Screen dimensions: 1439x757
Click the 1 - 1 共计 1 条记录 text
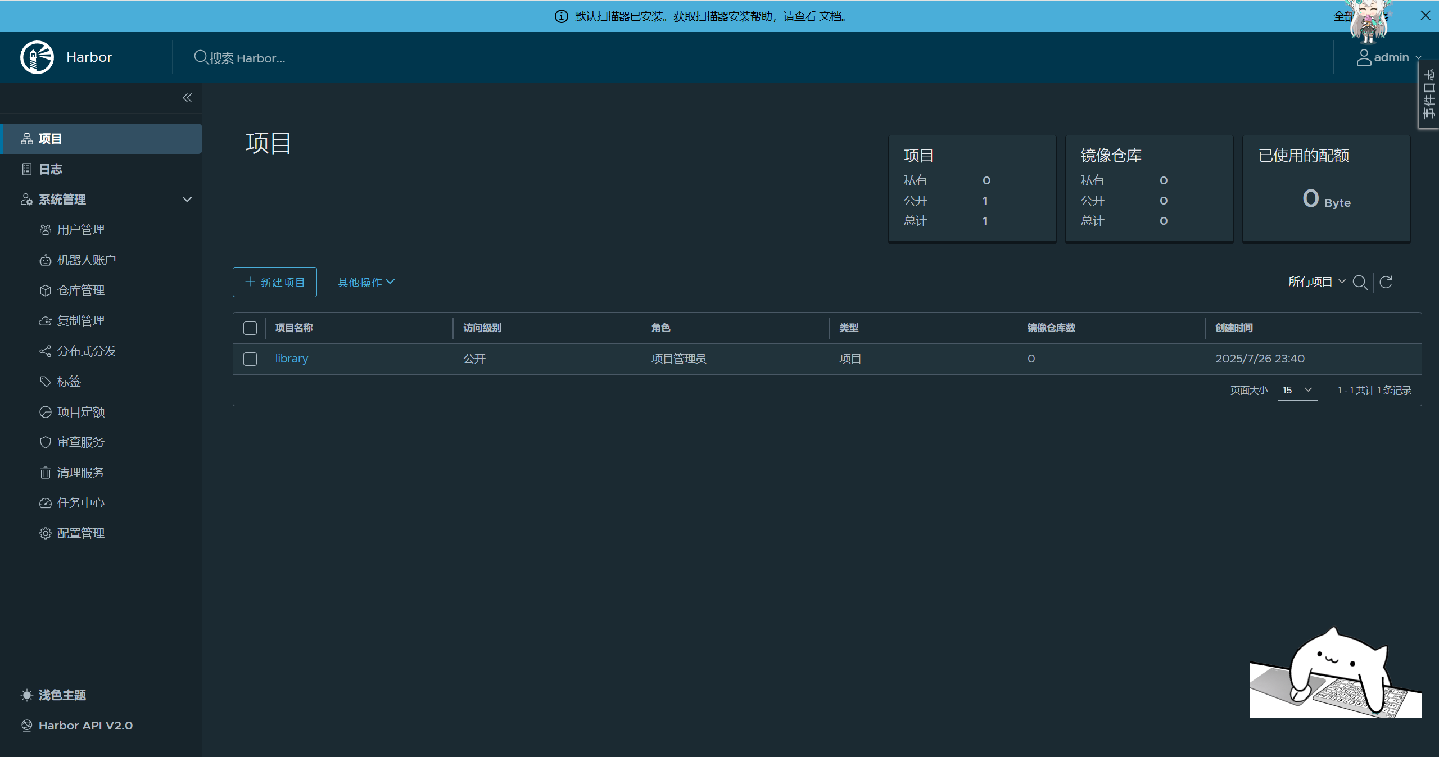coord(1374,390)
